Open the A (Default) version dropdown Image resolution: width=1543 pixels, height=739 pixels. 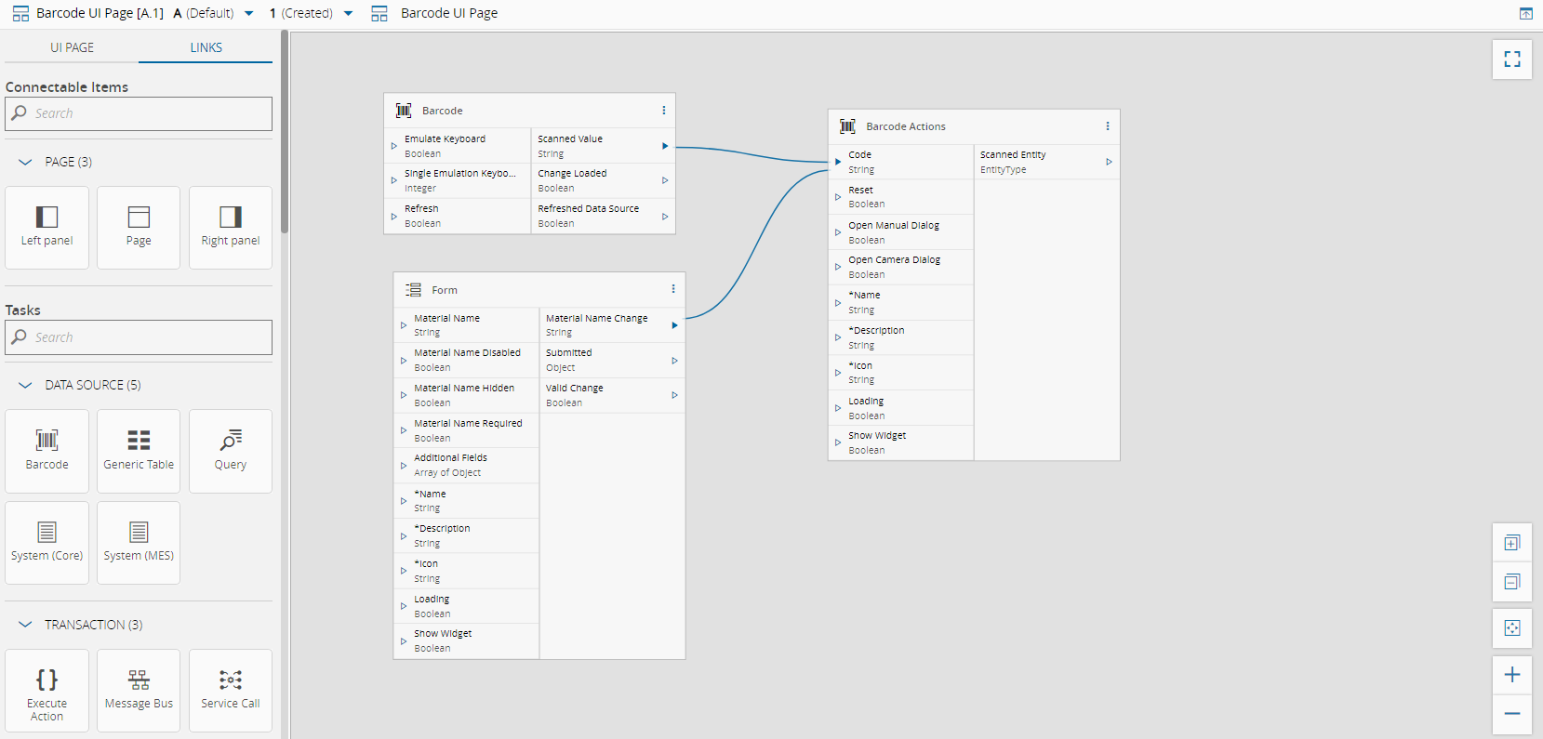248,14
